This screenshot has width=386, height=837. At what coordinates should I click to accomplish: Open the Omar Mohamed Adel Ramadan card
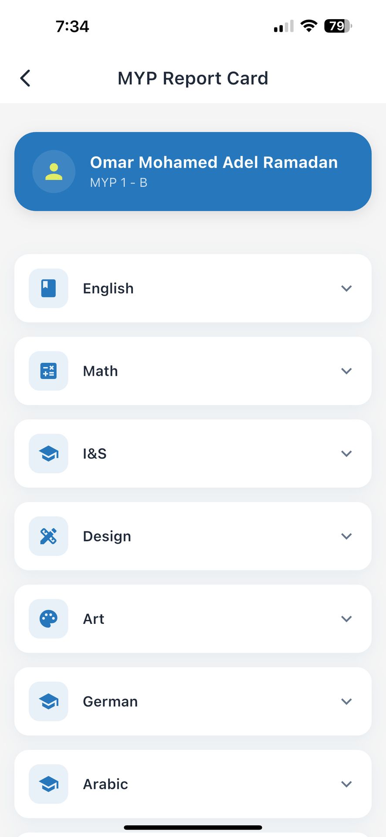tap(213, 171)
